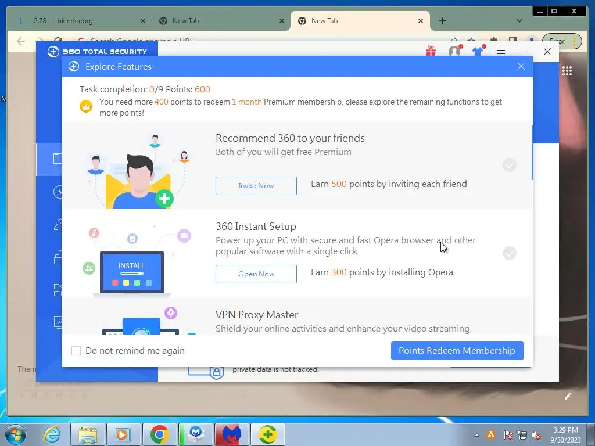Click Chrome Error profile button
Image resolution: width=595 pixels, height=446 pixels.
[x=562, y=41]
